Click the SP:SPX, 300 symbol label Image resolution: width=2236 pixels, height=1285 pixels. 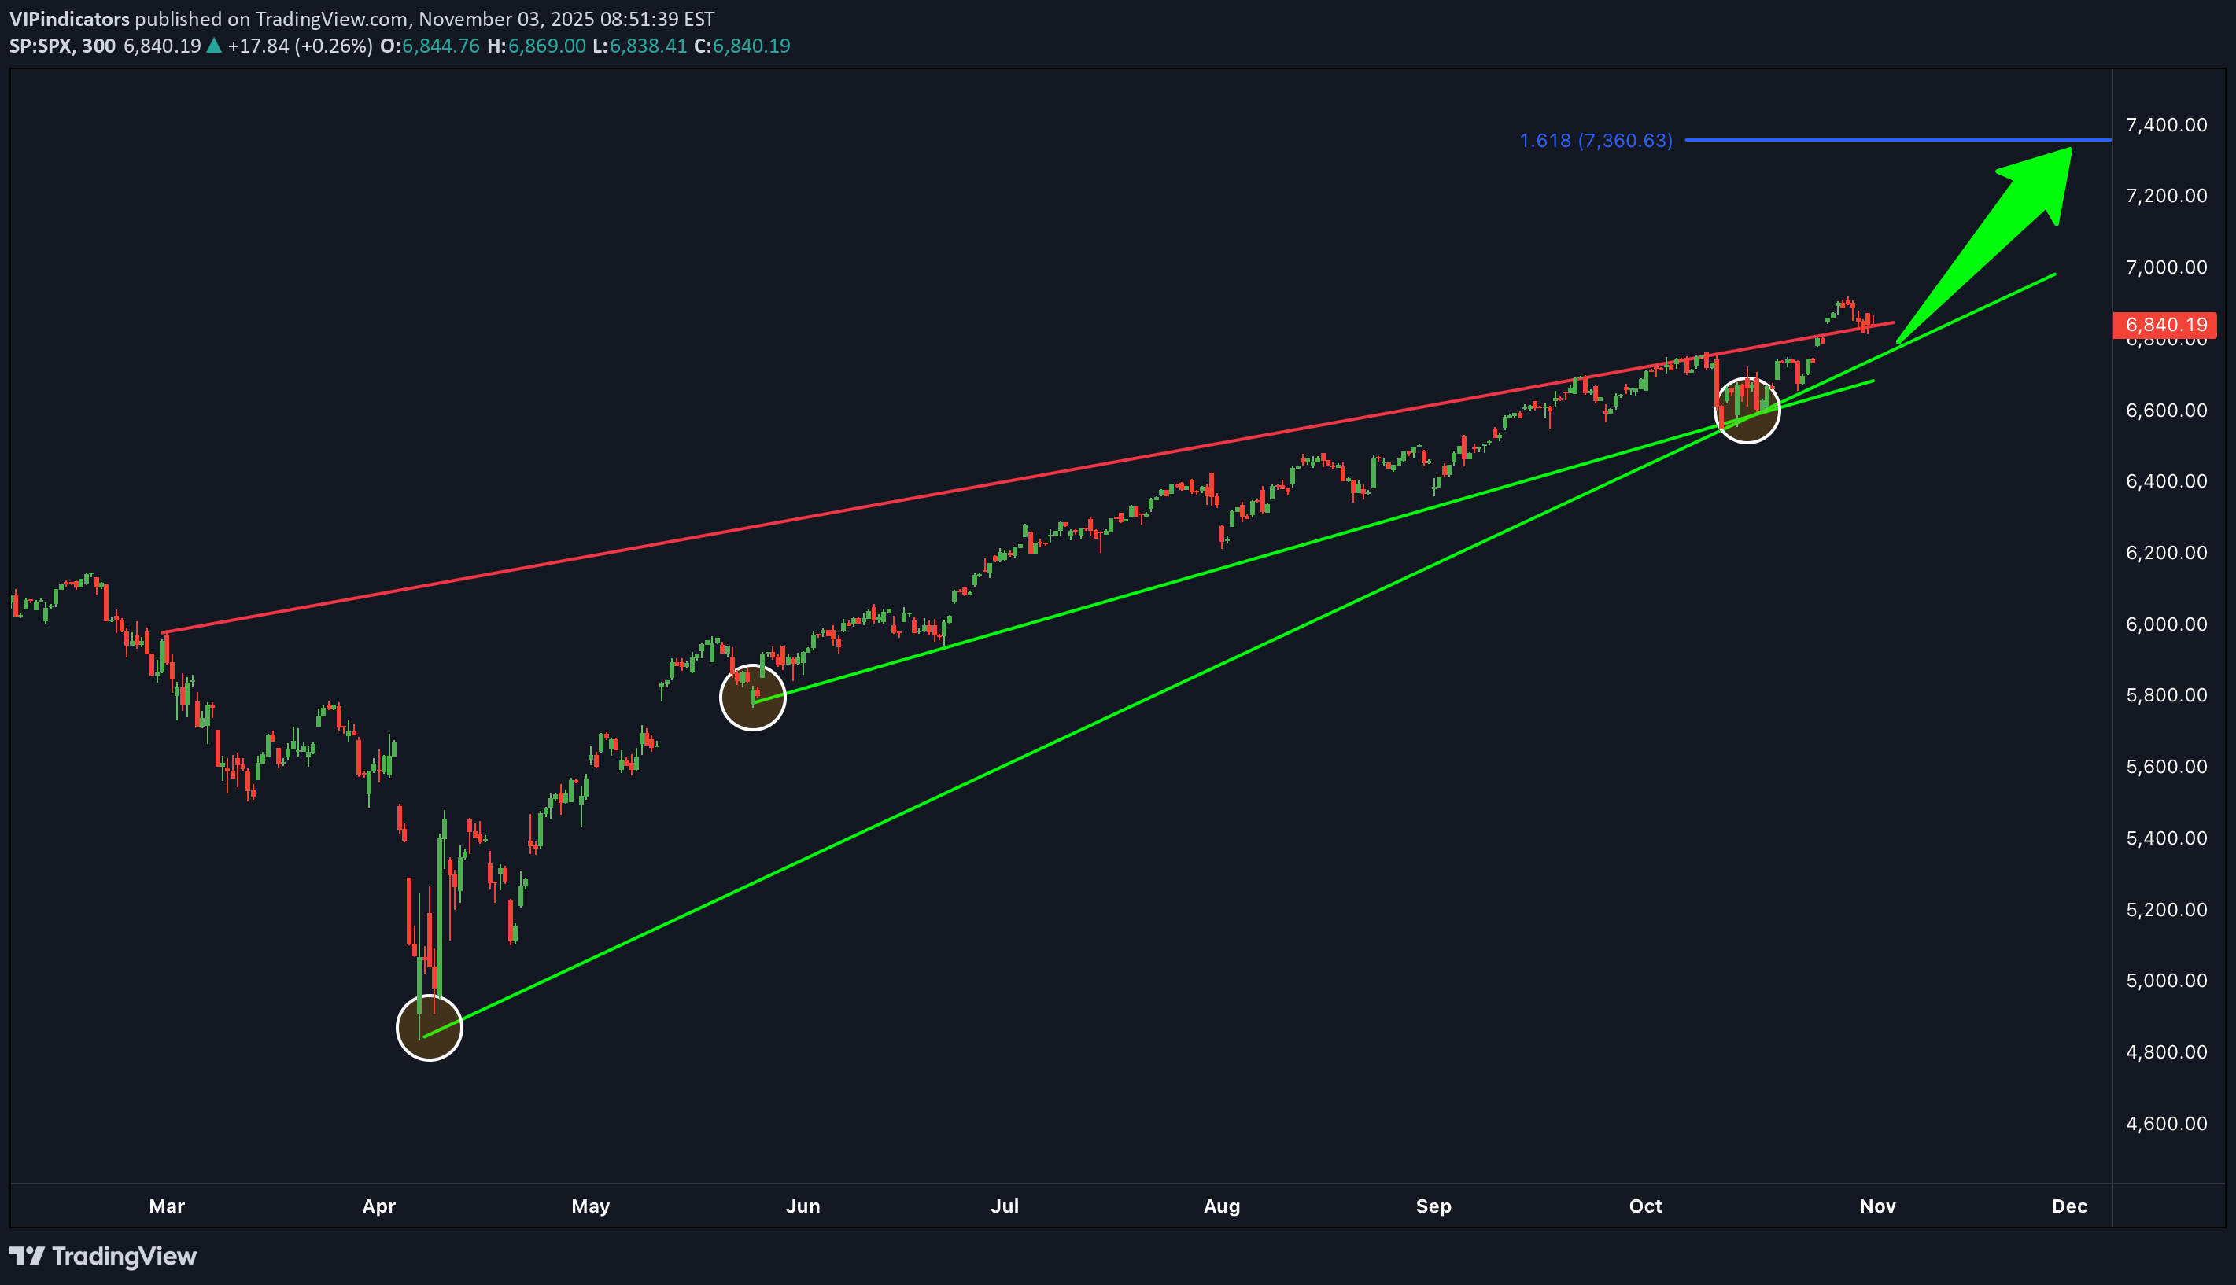point(63,46)
